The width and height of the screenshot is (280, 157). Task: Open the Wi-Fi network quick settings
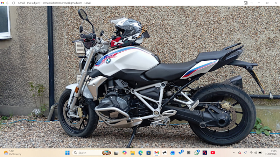point(251,152)
